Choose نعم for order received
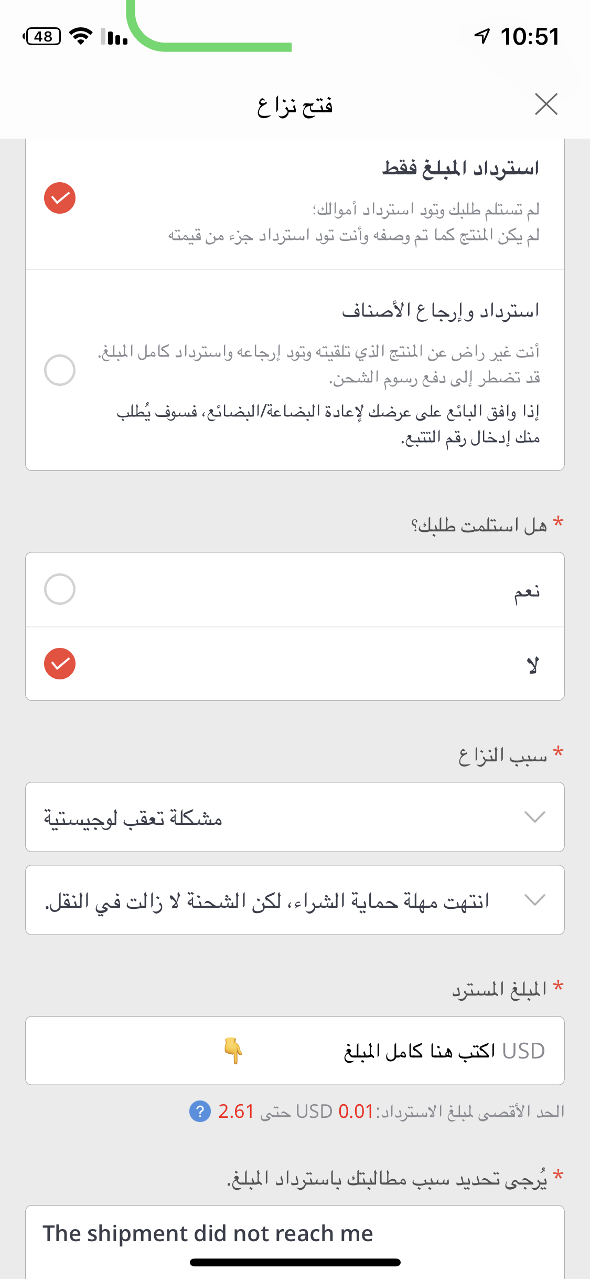 [60, 589]
